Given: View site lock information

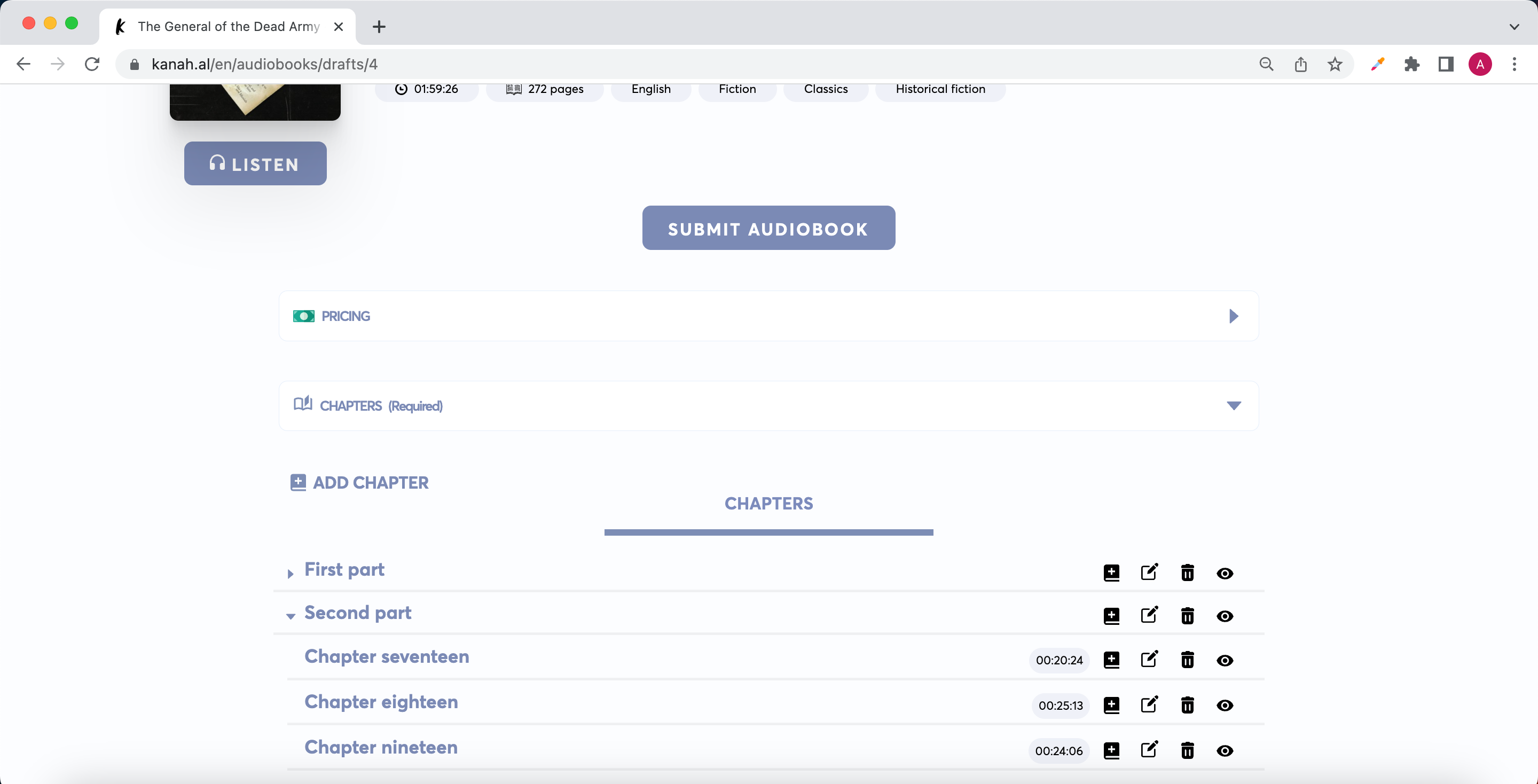Looking at the screenshot, I should [135, 64].
